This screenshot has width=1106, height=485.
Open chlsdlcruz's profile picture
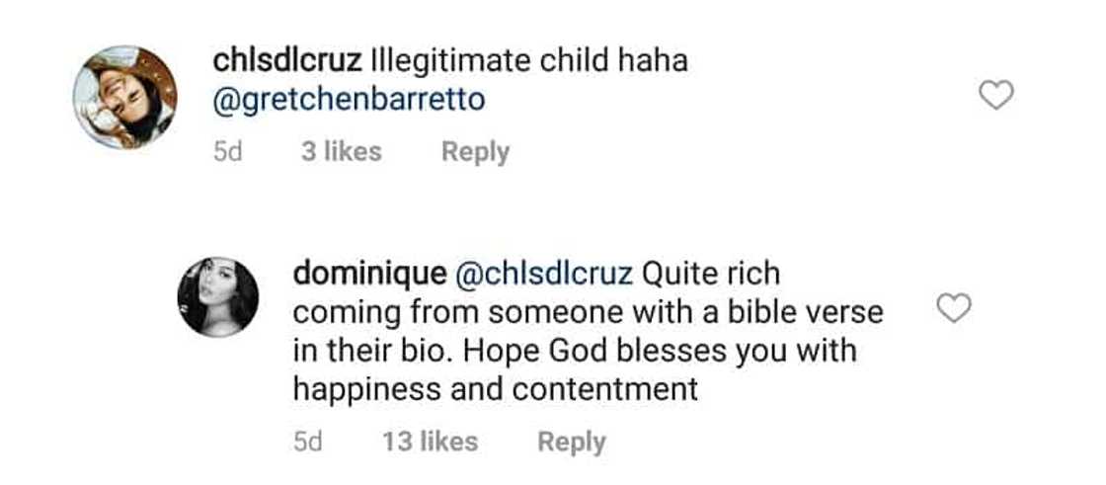coord(125,98)
